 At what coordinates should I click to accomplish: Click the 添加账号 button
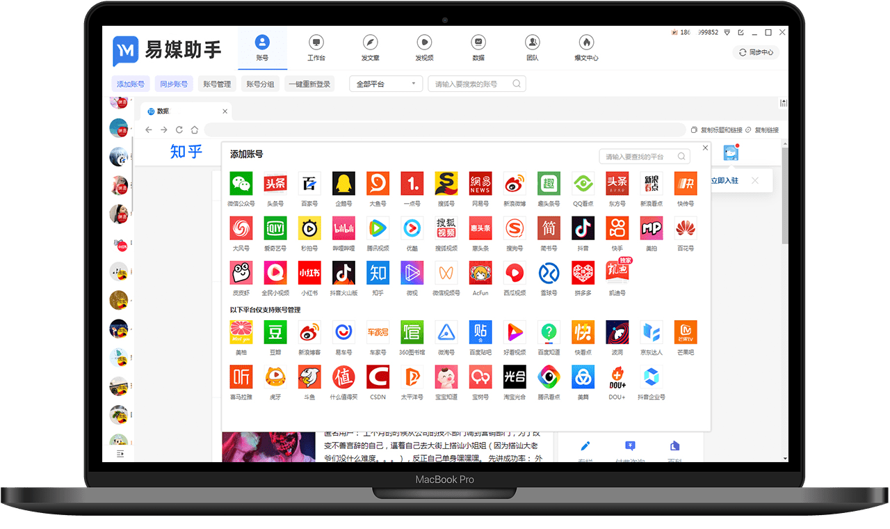tap(131, 84)
